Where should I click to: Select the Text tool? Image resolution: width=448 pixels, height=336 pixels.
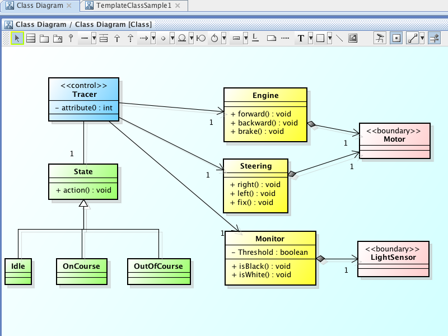(301, 38)
